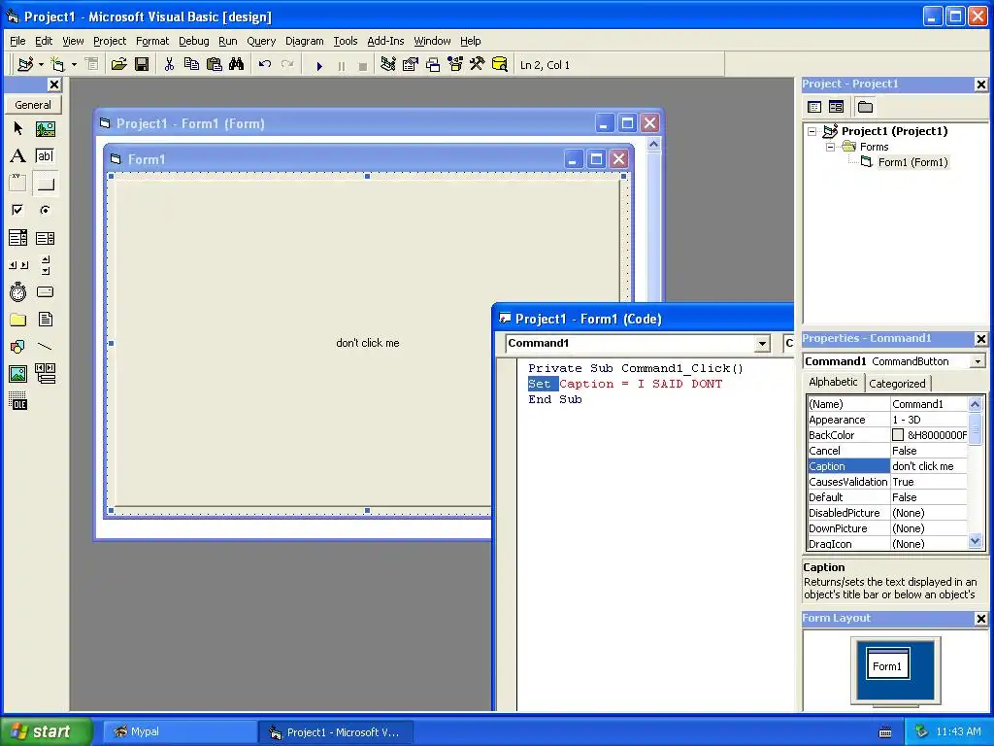Open the Object Browser toolbar icon
This screenshot has width=994, height=746.
click(455, 65)
